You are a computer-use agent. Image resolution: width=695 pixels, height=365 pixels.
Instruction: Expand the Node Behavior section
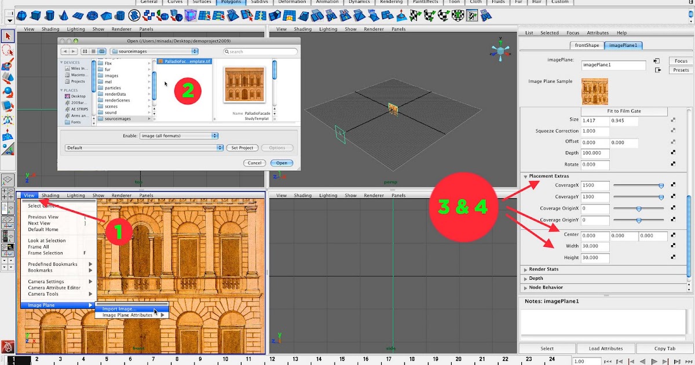point(546,287)
